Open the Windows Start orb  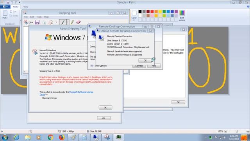(5, 137)
